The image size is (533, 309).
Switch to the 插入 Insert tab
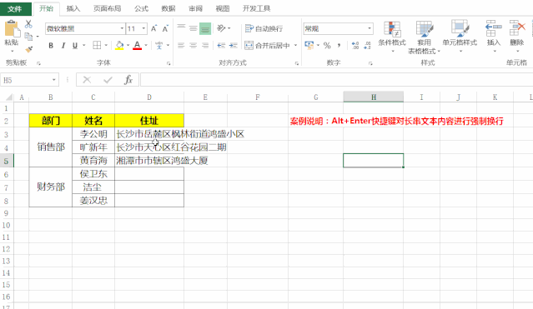pyautogui.click(x=73, y=8)
